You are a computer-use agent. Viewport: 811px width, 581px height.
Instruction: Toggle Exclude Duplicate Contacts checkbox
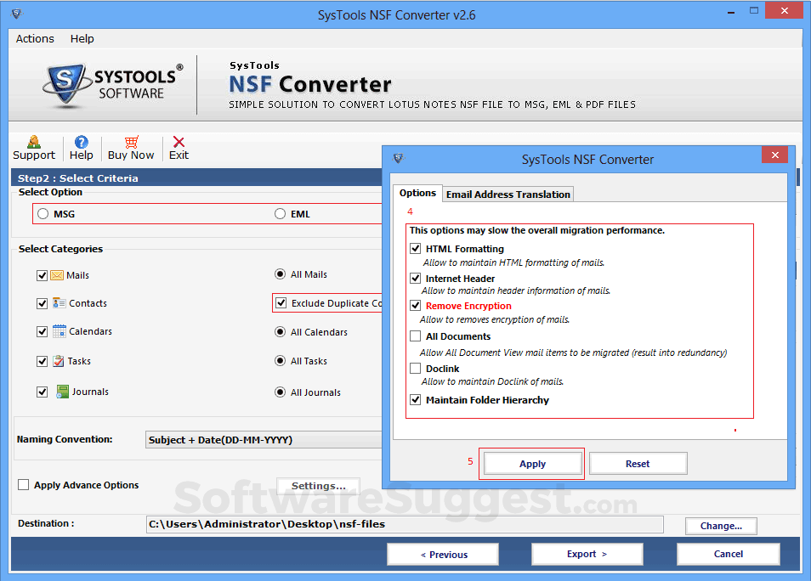click(281, 303)
